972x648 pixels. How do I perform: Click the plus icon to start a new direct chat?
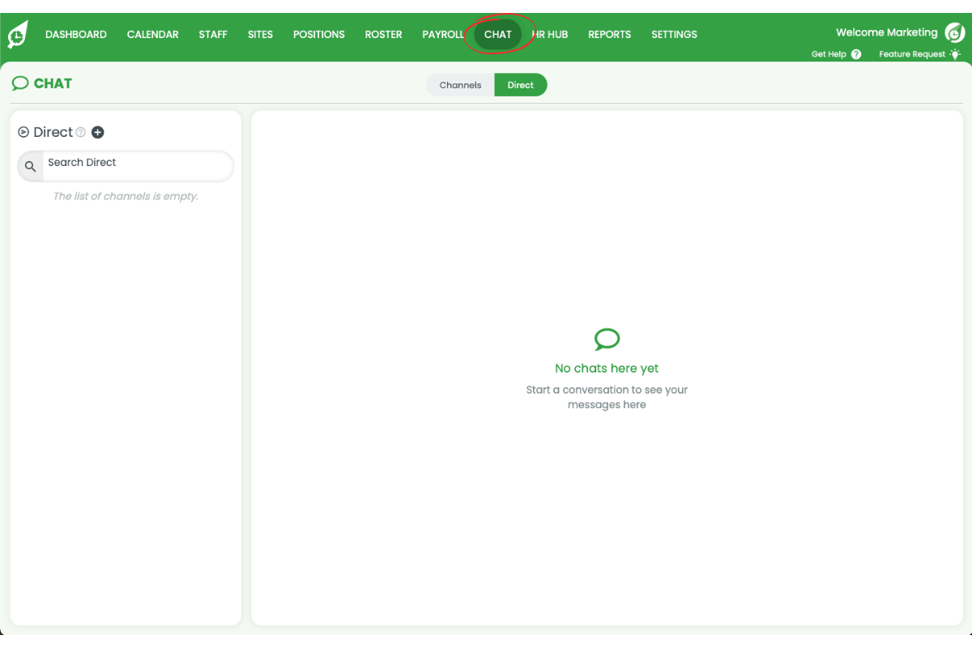click(x=97, y=132)
